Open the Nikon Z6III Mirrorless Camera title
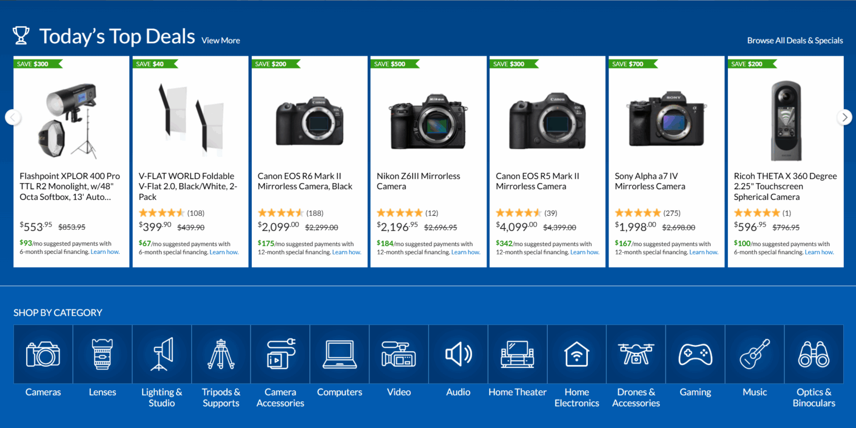 [x=419, y=181]
